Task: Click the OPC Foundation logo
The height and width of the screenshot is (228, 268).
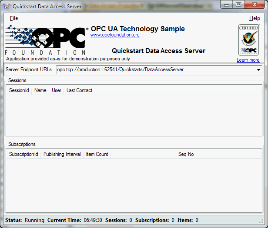Action: (x=46, y=40)
